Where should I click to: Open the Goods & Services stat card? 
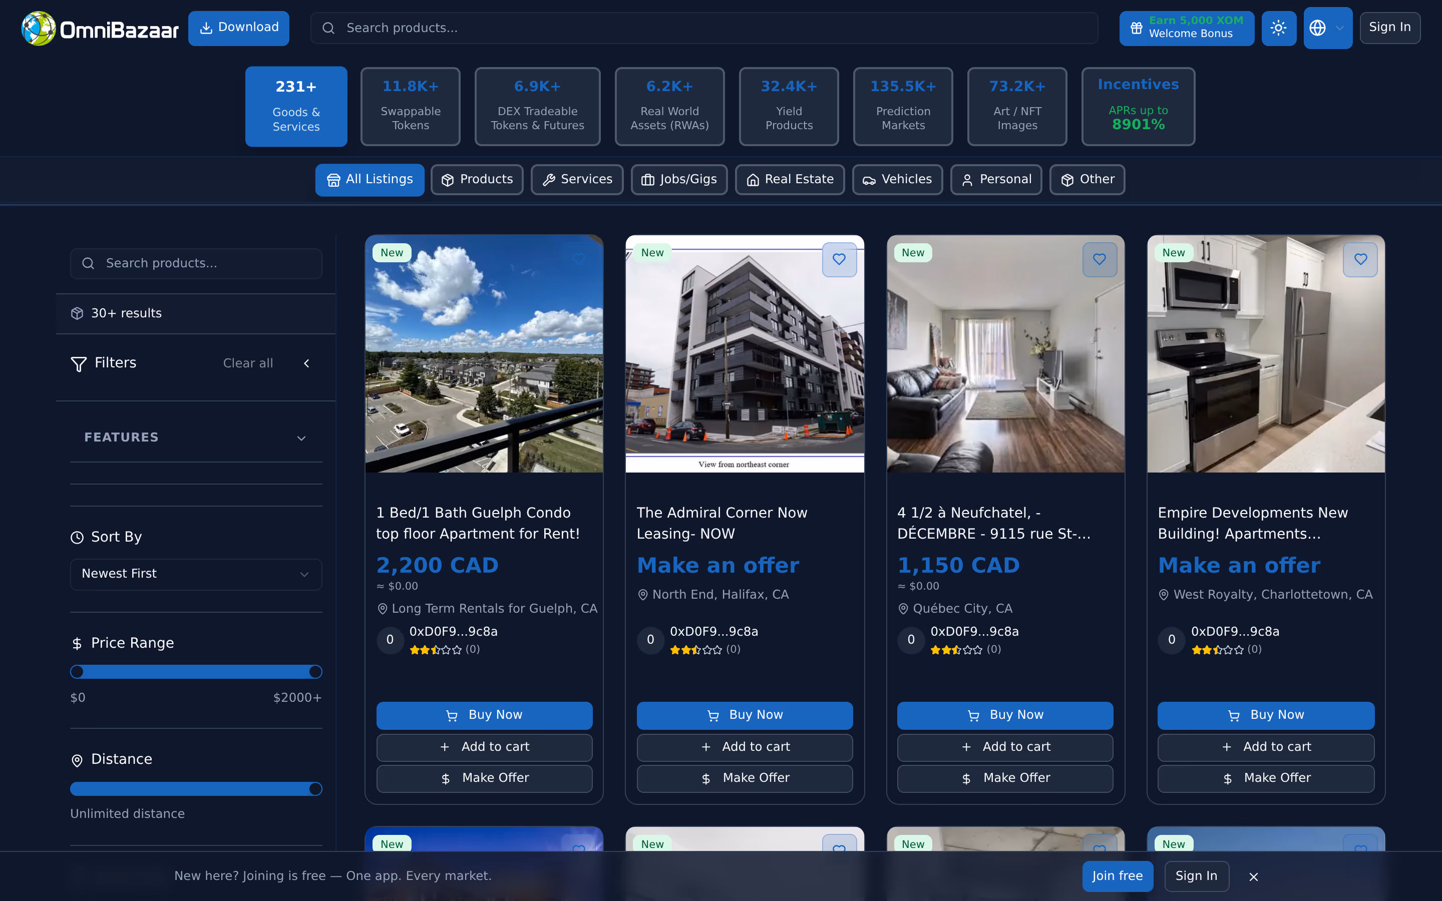[x=296, y=106]
